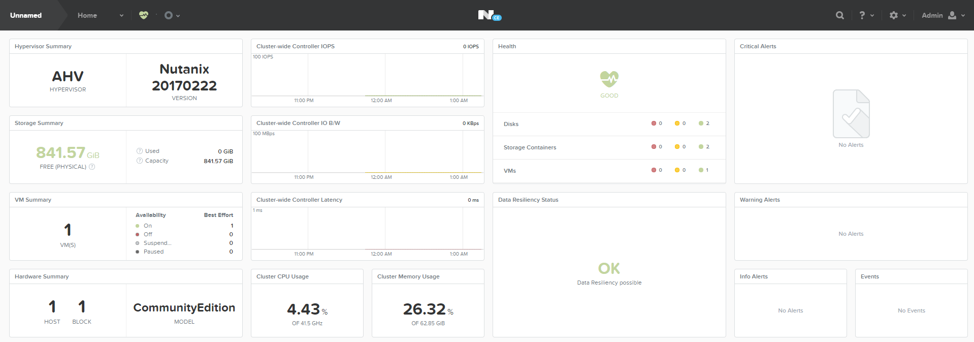Open the Storage Containers health row
Viewport: 974px width, 342px height.
(609, 147)
